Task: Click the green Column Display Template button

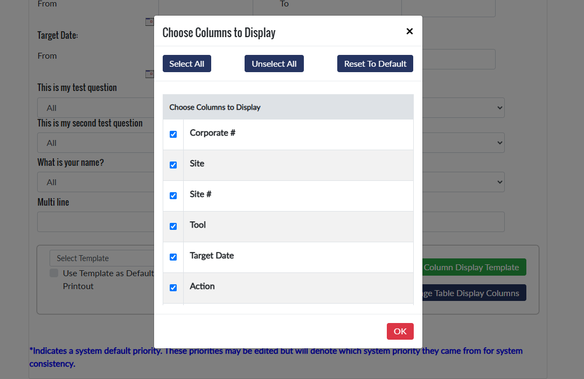Action: click(471, 268)
